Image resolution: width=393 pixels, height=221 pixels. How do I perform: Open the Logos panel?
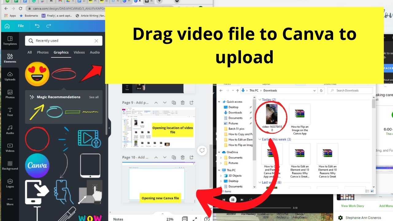10,183
